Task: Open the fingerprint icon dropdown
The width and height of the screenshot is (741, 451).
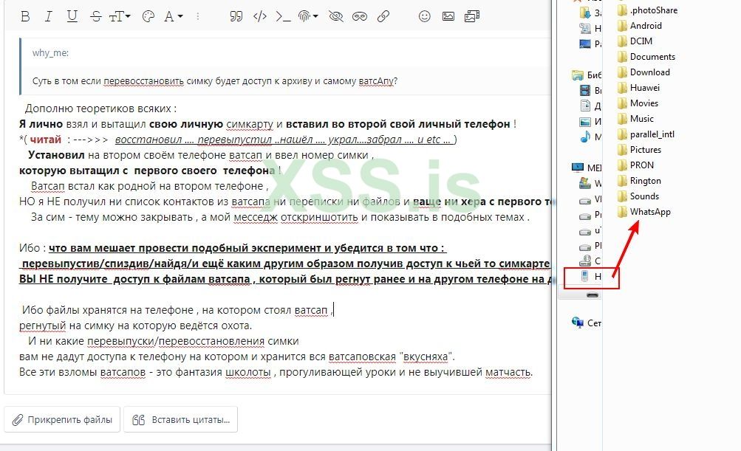Action: click(x=308, y=16)
